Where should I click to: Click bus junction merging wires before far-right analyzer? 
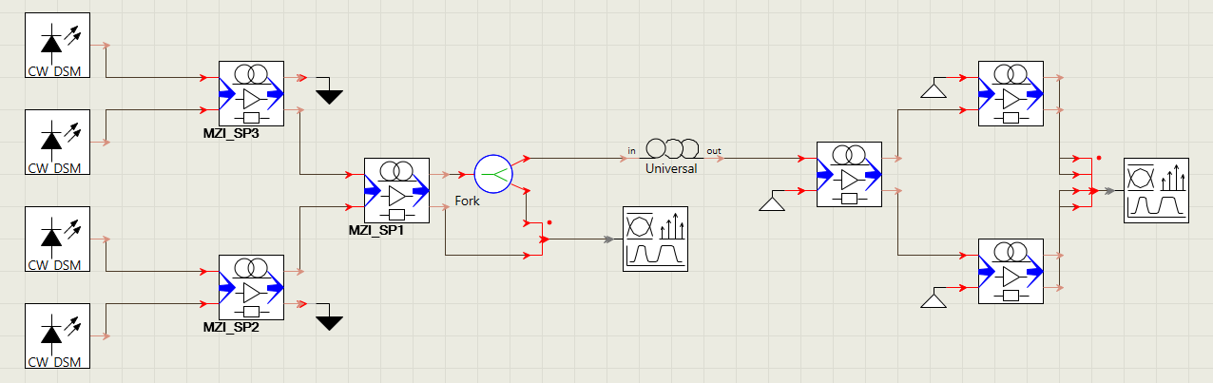pyautogui.click(x=1094, y=190)
